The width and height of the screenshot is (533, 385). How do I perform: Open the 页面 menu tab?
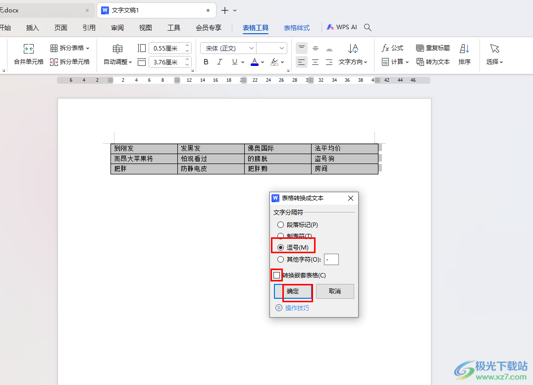61,28
